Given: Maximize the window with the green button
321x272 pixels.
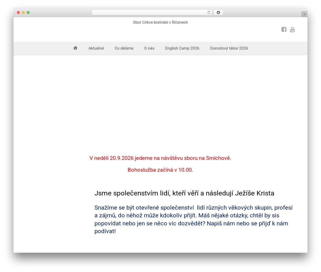Looking at the screenshot, I should [28, 13].
